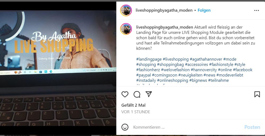View likes via Gefällt 2 Mal

[x=133, y=105]
